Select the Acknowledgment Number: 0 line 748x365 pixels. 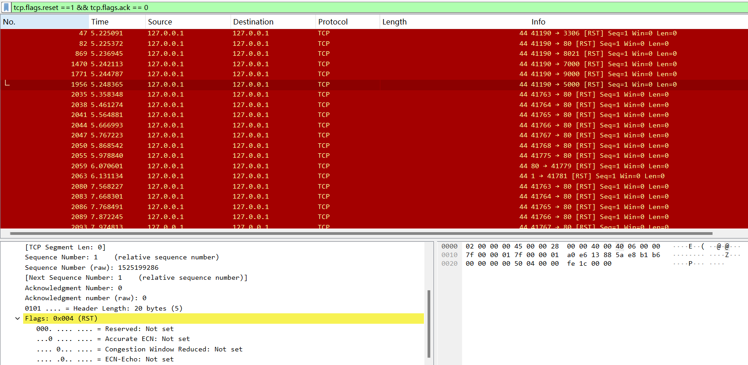(74, 288)
